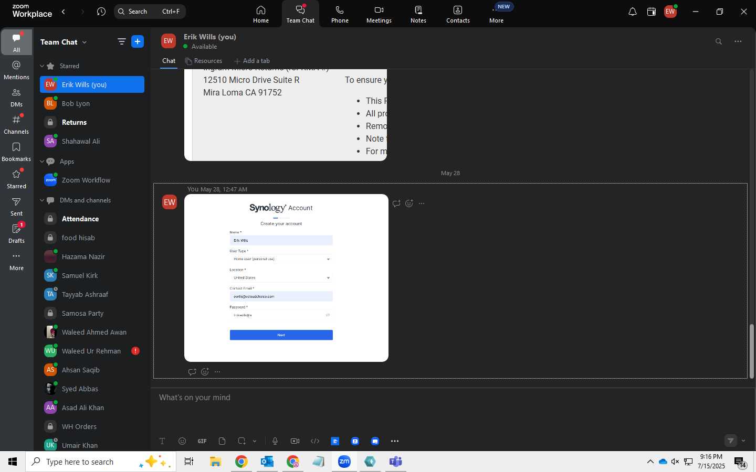Open Notes from top bar
This screenshot has width=756, height=472.
[418, 14]
